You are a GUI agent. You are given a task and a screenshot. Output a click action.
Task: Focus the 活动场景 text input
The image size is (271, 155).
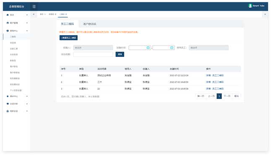93,54
